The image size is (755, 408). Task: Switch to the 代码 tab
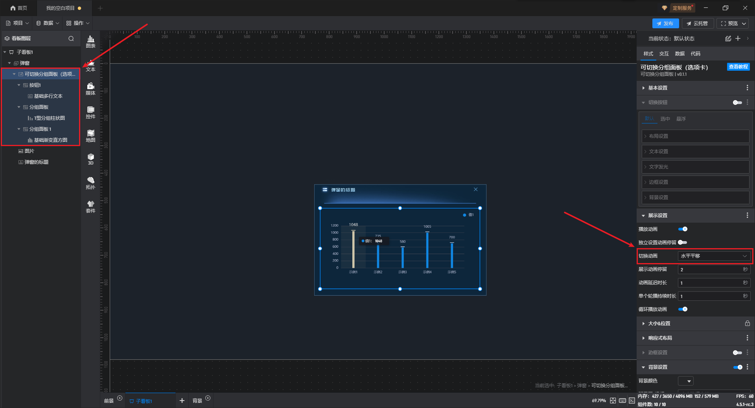click(695, 54)
